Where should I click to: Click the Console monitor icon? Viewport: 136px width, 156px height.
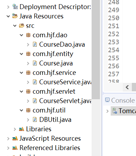click(107, 100)
